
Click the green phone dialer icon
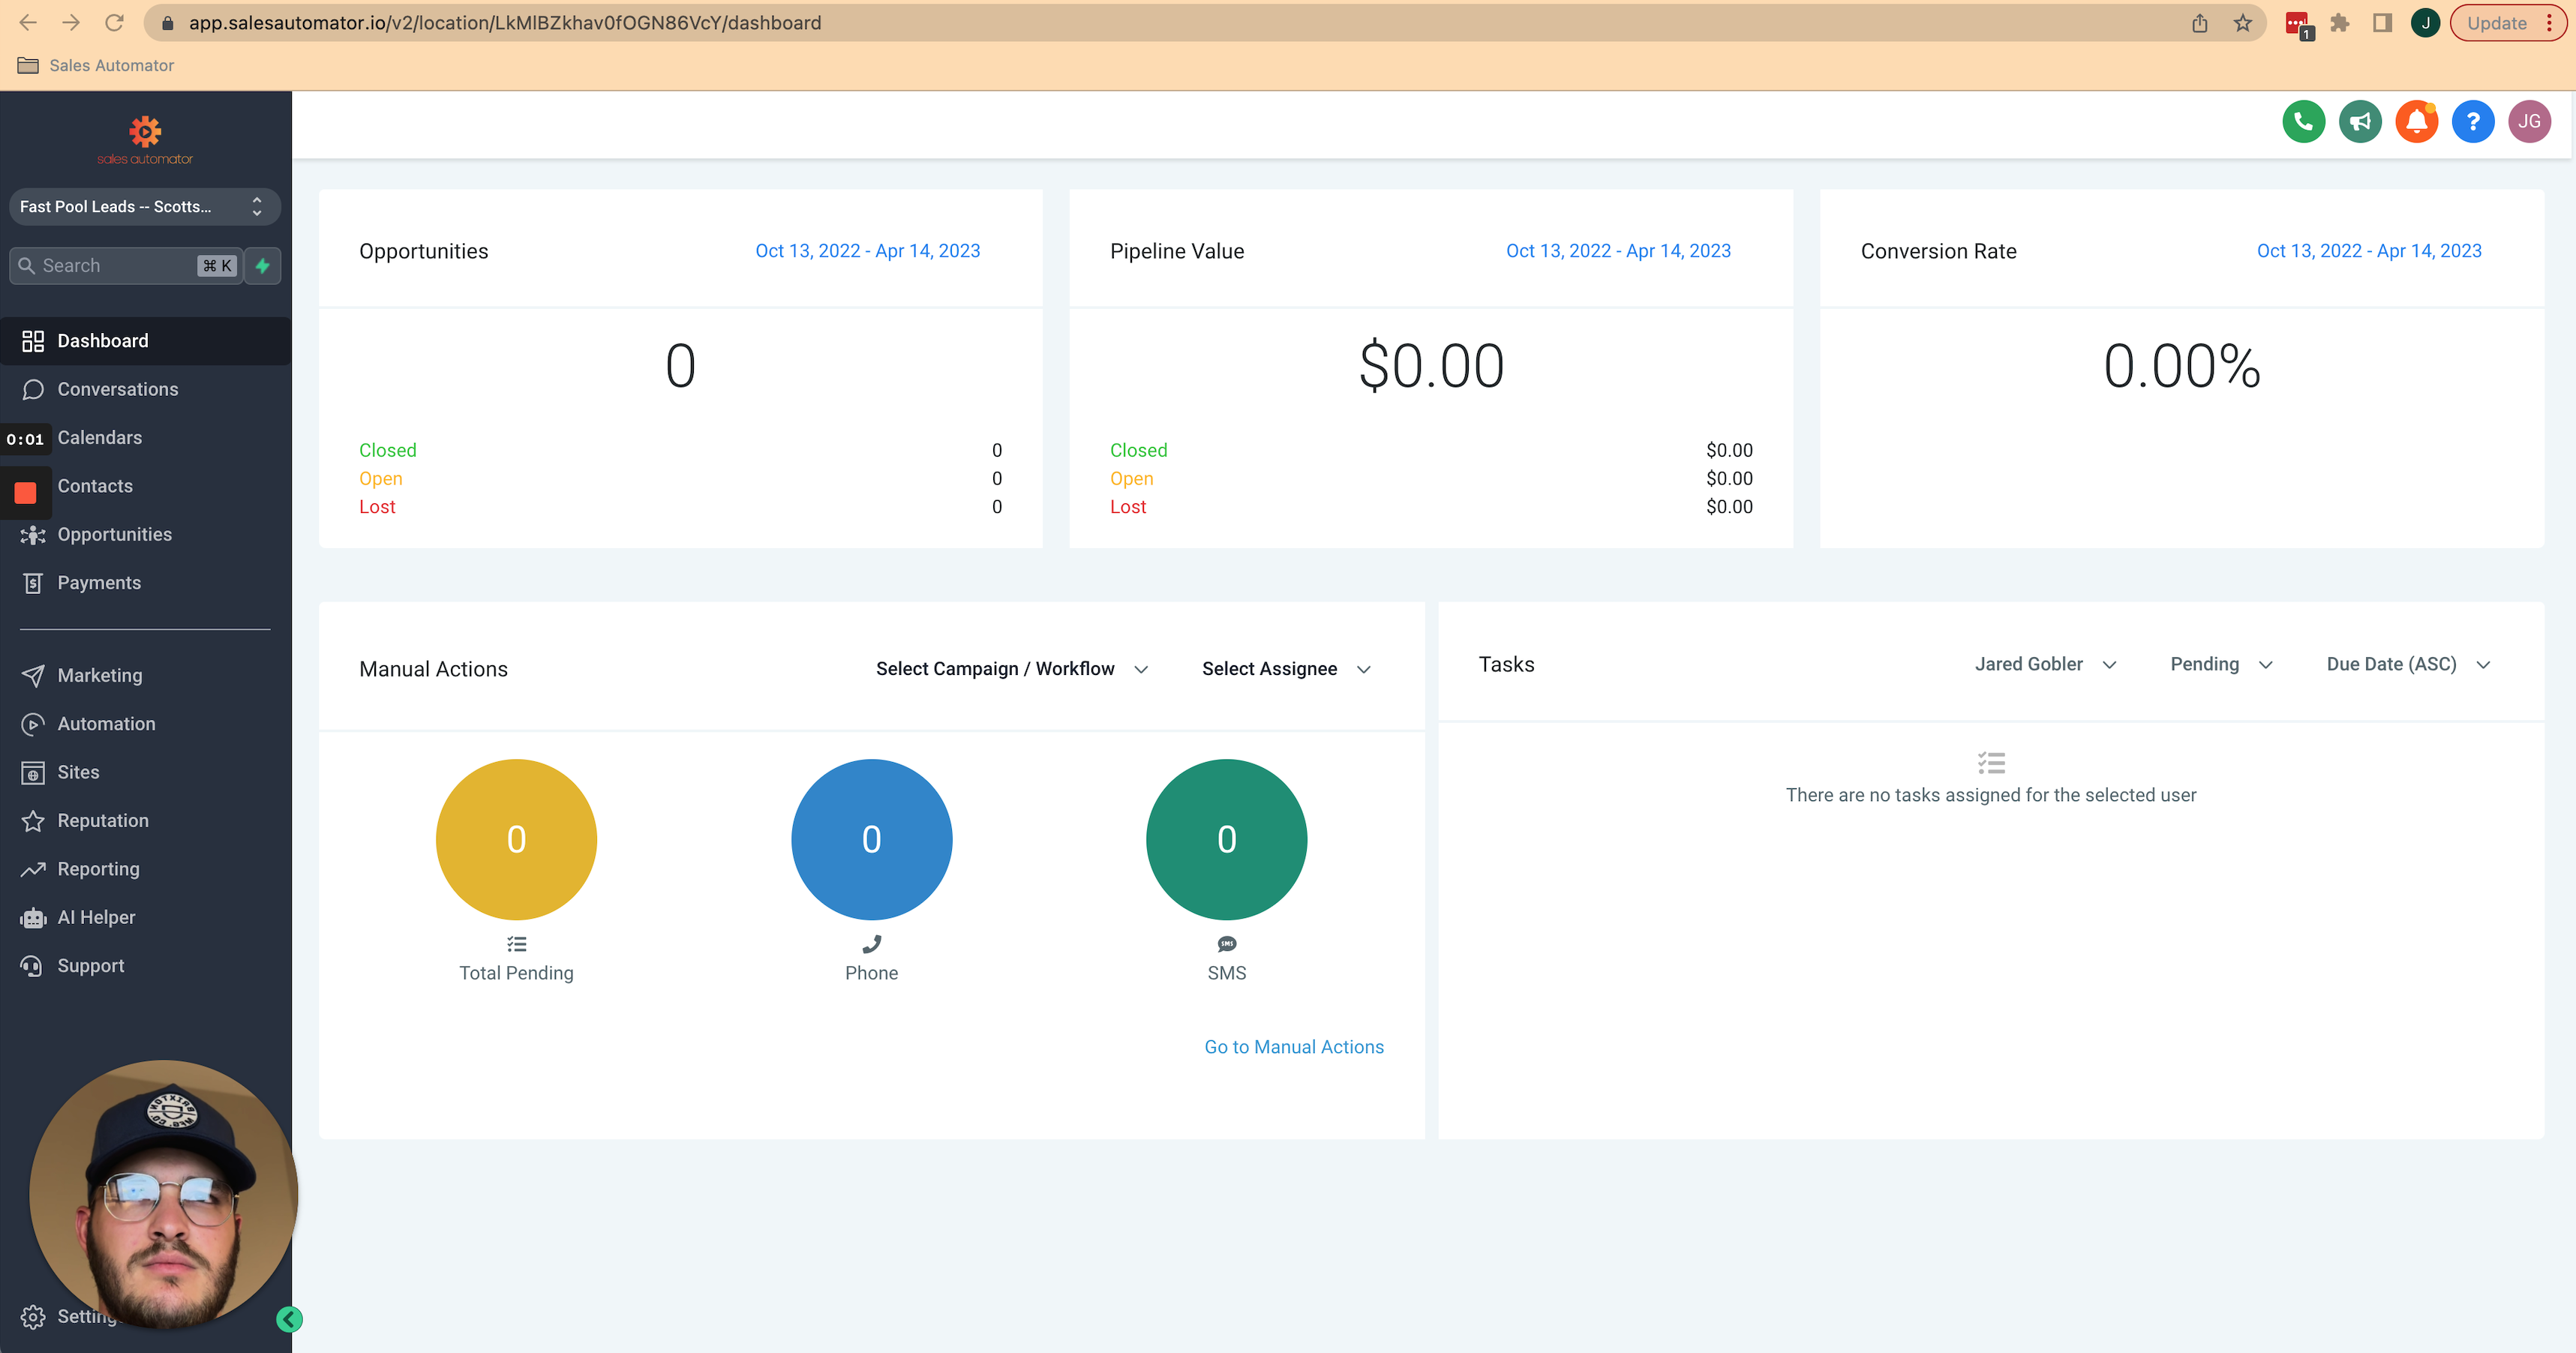[2303, 122]
